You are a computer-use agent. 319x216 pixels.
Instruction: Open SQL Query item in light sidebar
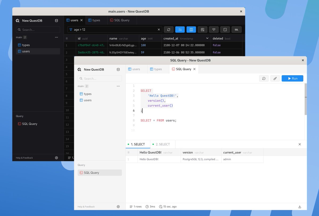click(100, 173)
